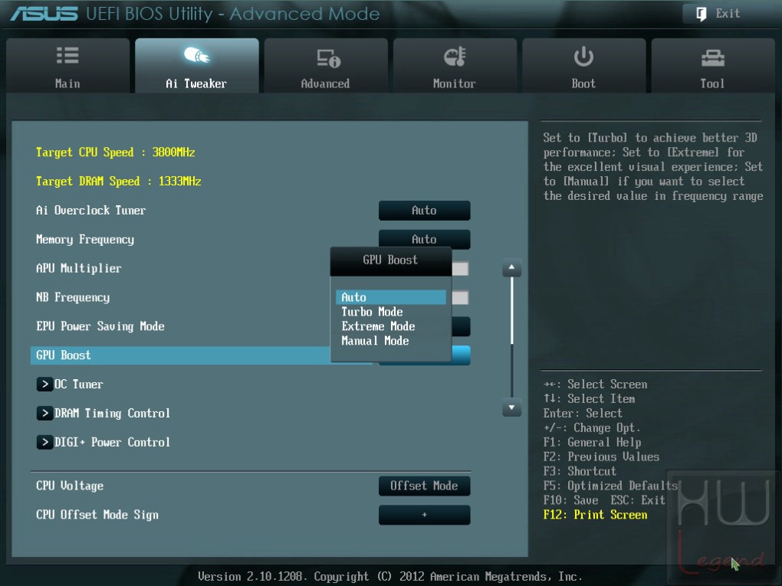Click the NB Frequency input field
The height and width of the screenshot is (586, 782).
coord(460,298)
